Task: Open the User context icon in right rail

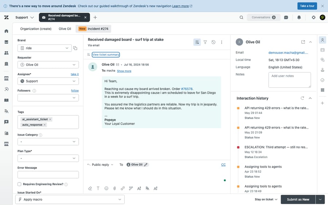Action: [x=323, y=40]
